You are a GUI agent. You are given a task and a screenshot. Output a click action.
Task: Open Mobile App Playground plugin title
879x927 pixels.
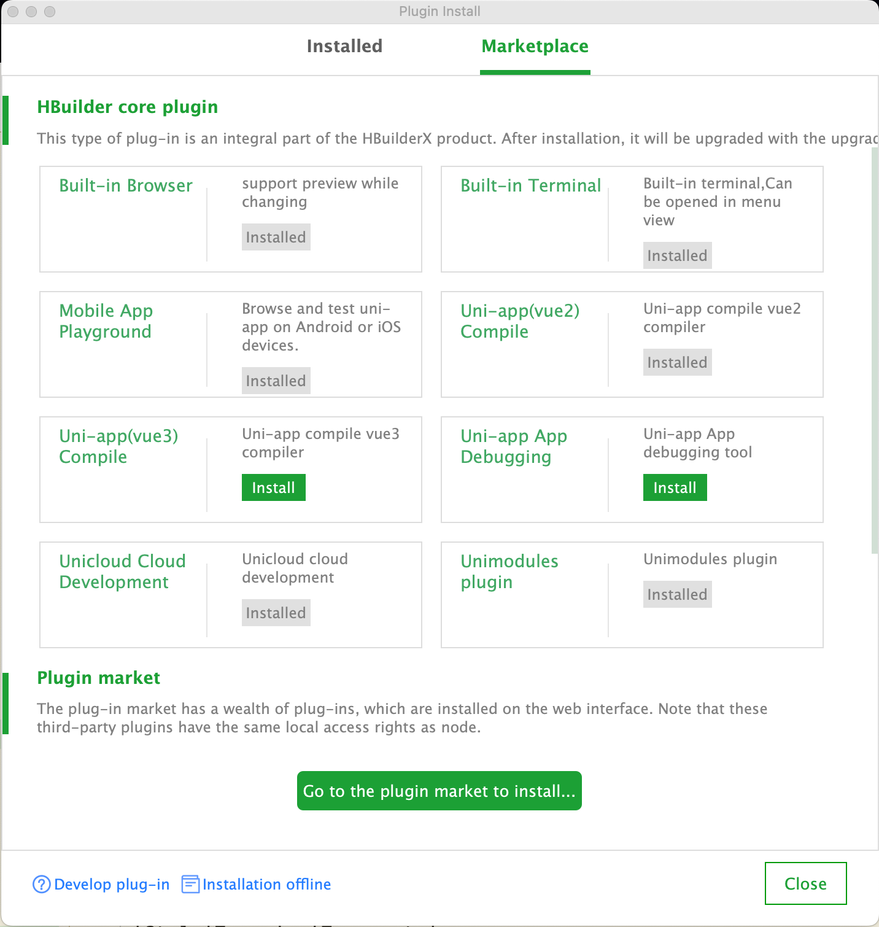(x=106, y=321)
